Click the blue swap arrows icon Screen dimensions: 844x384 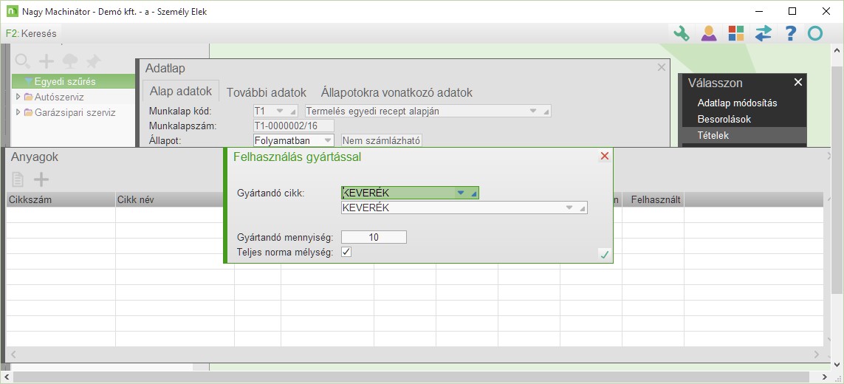(763, 33)
